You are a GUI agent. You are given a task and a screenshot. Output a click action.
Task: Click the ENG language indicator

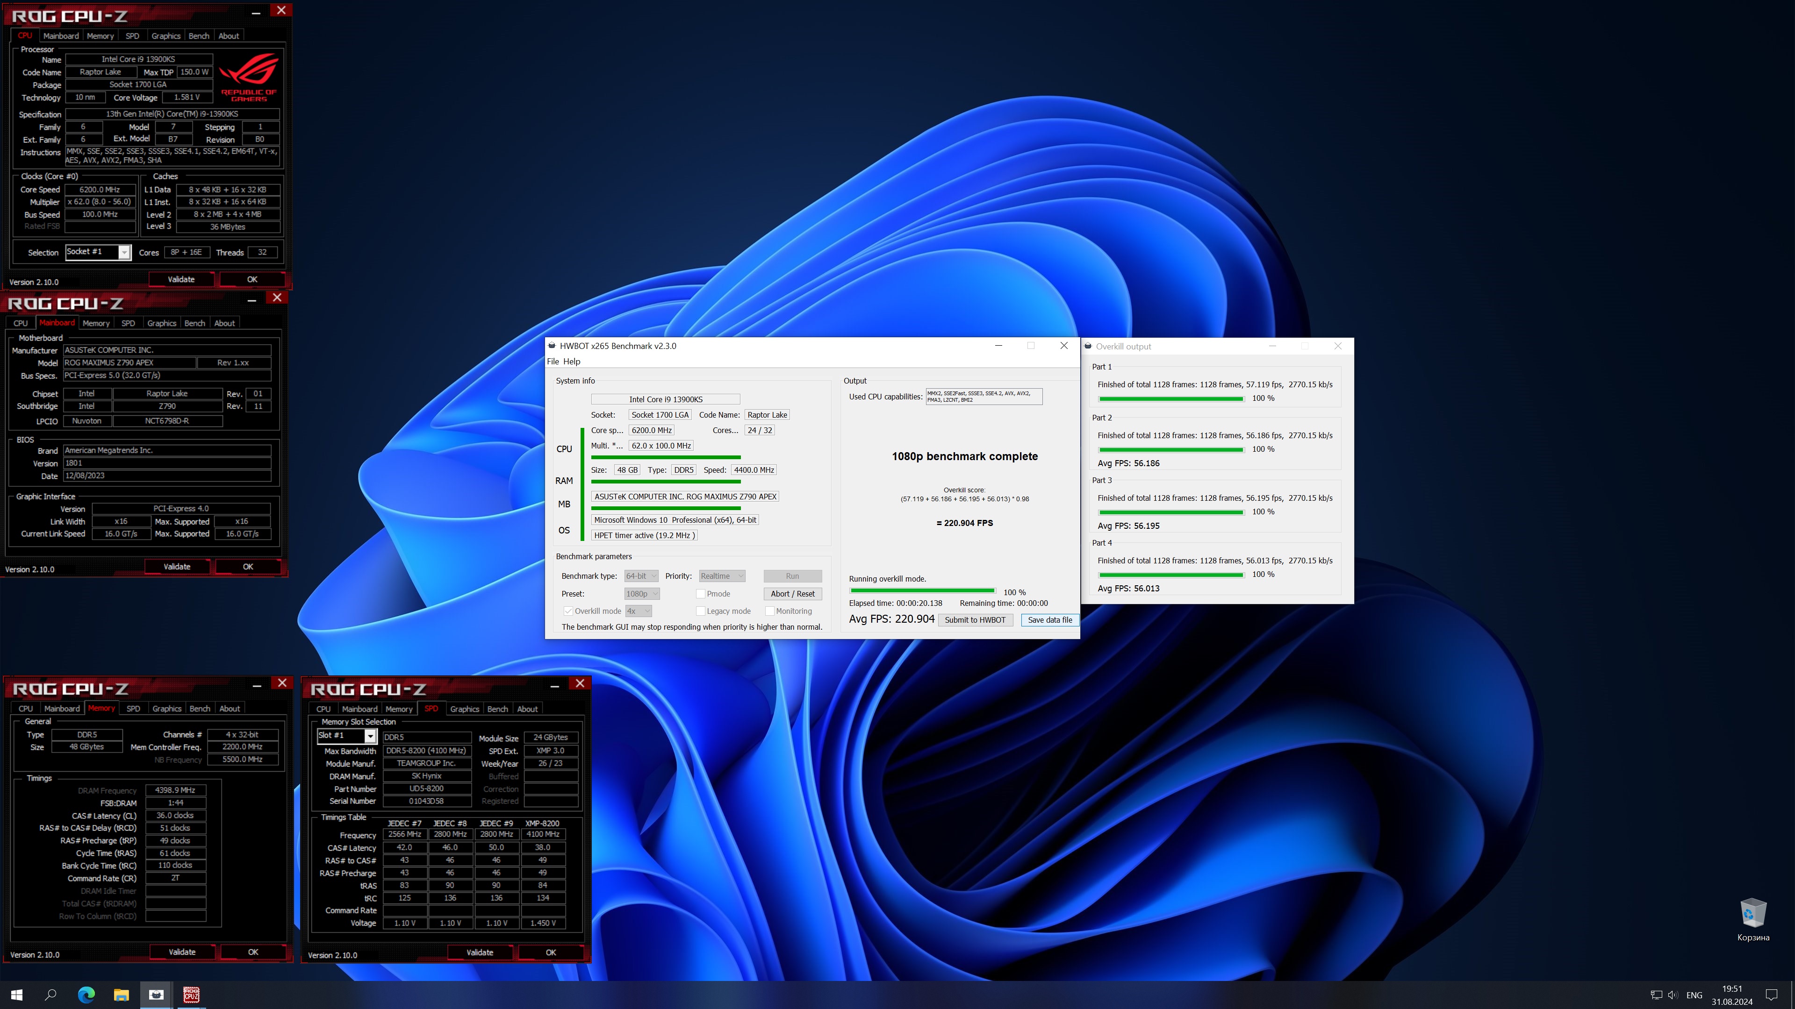tap(1694, 995)
